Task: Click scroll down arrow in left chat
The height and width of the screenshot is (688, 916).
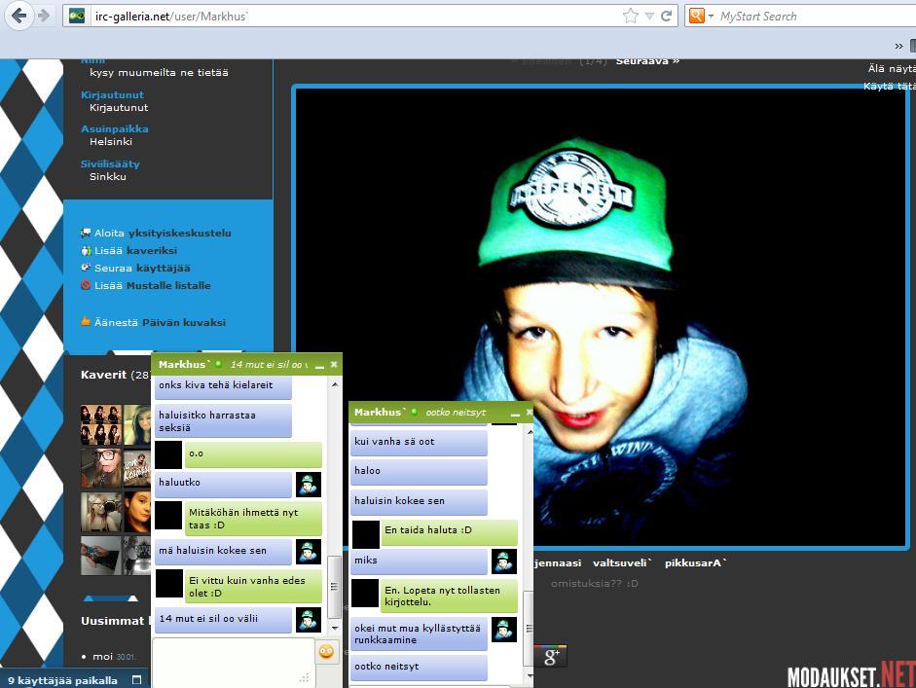Action: [335, 628]
